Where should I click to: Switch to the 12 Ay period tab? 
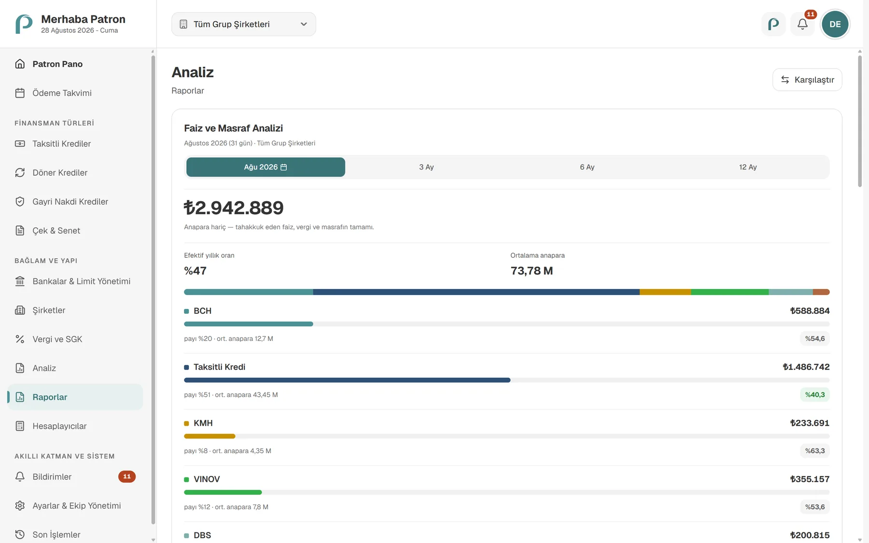click(x=748, y=167)
